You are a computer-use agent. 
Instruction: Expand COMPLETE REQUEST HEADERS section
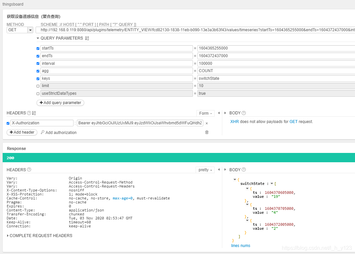pyautogui.click(x=40, y=235)
